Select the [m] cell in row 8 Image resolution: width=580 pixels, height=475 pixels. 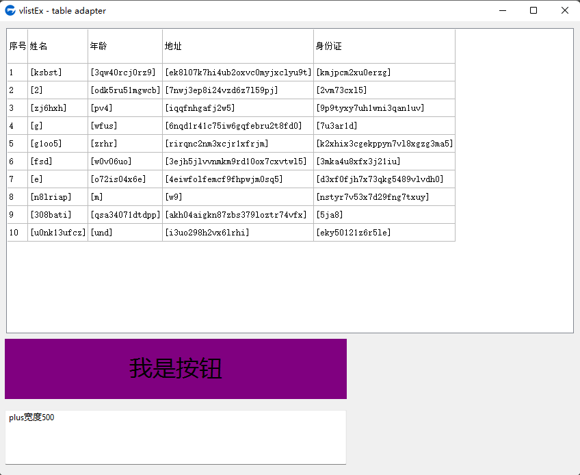125,196
